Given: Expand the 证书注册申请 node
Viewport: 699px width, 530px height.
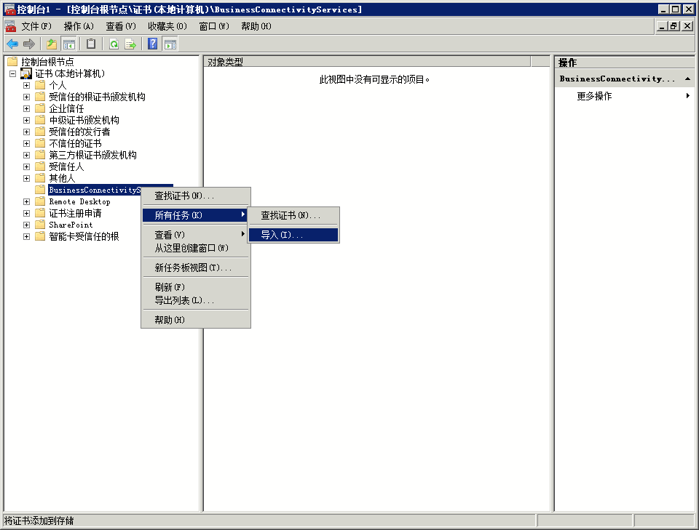Looking at the screenshot, I should point(27,213).
